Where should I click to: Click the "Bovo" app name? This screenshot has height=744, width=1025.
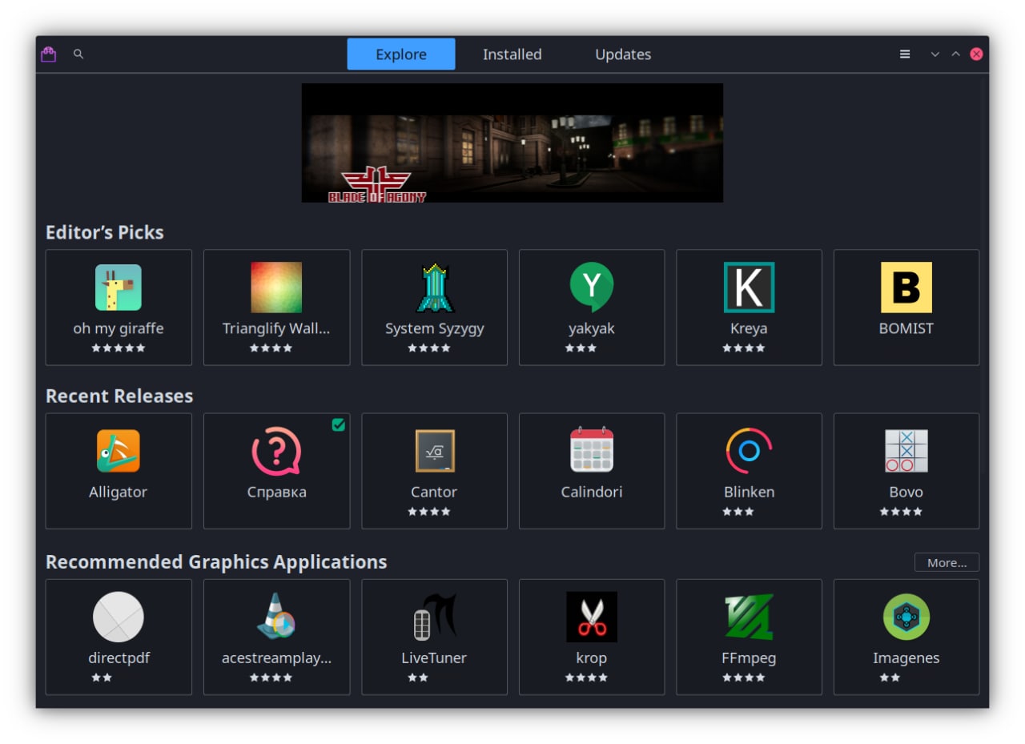pyautogui.click(x=906, y=492)
